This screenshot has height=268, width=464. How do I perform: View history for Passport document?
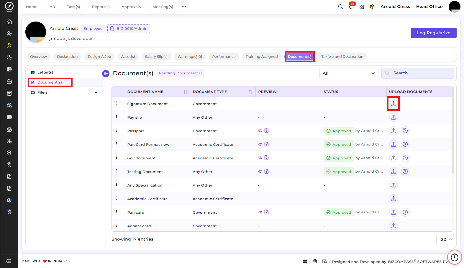pyautogui.click(x=405, y=131)
